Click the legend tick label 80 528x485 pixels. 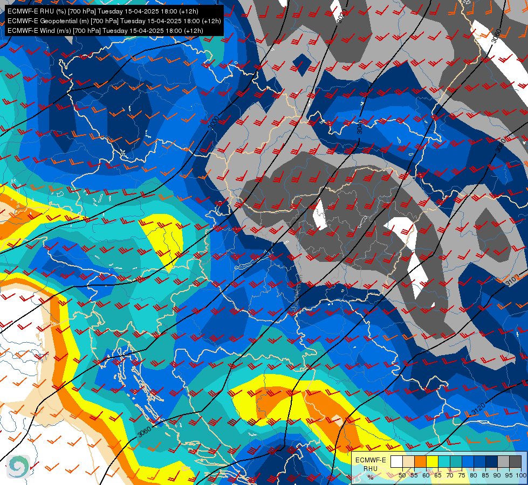coord(474,475)
